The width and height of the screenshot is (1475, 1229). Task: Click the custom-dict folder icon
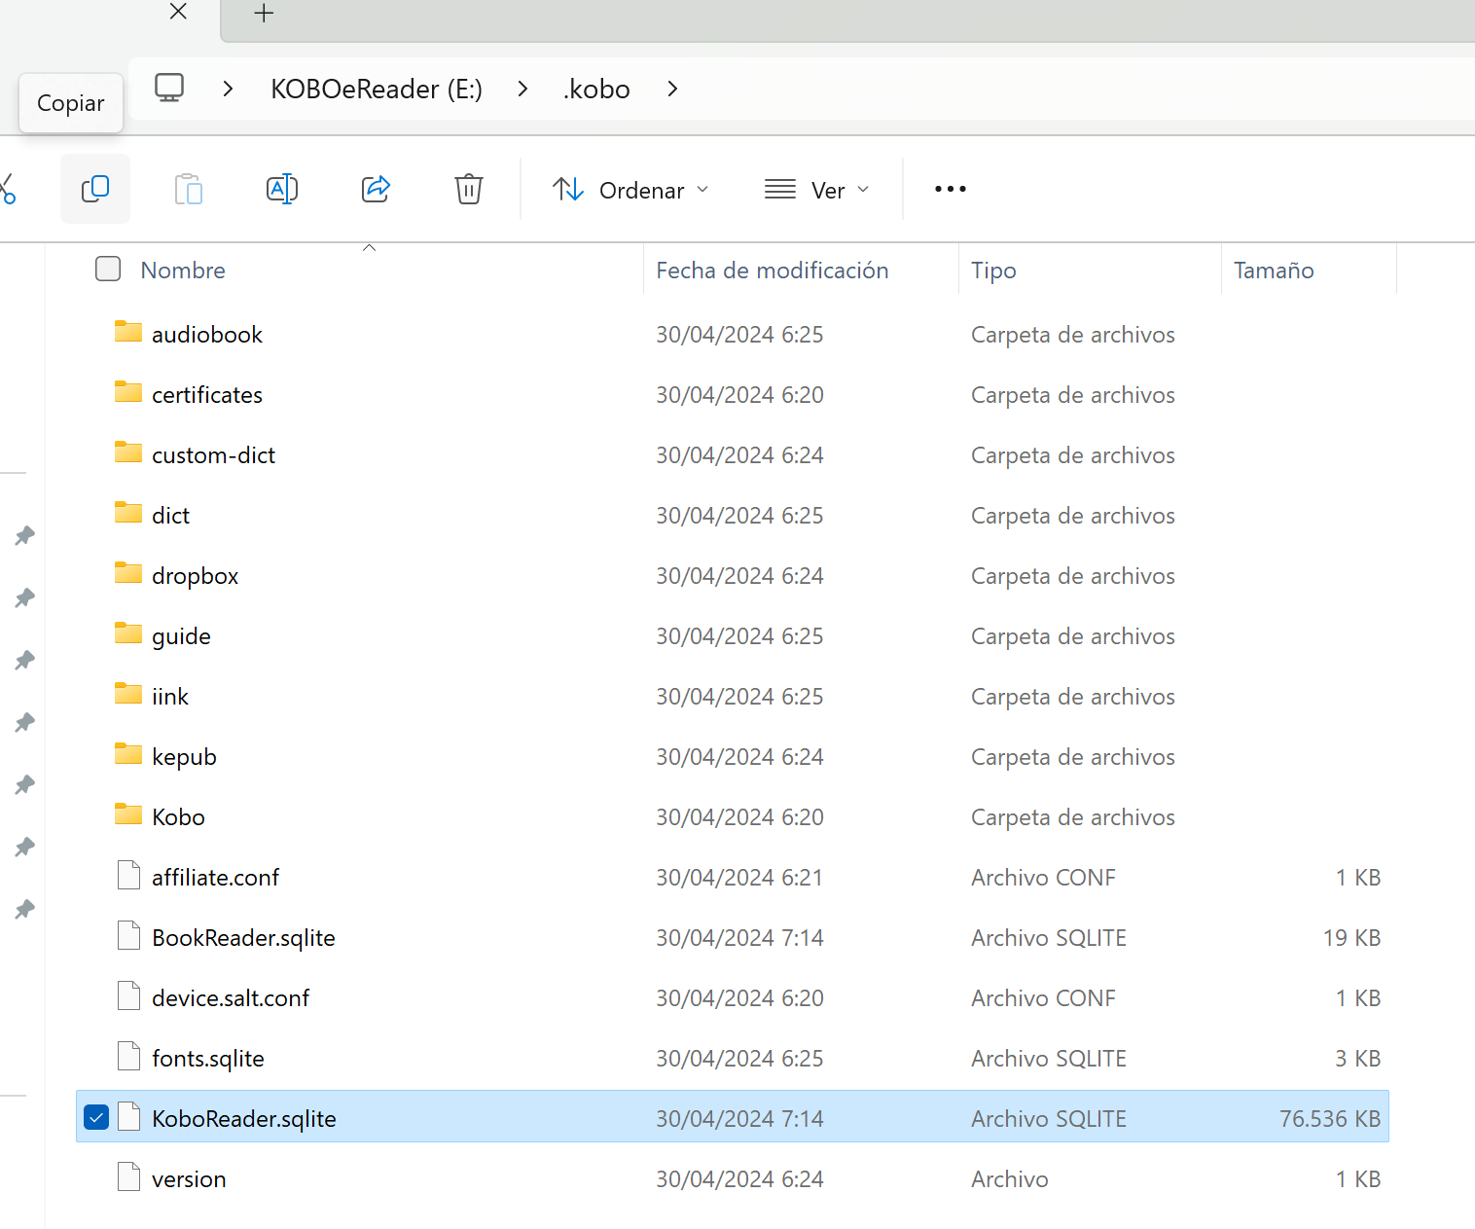click(x=128, y=453)
